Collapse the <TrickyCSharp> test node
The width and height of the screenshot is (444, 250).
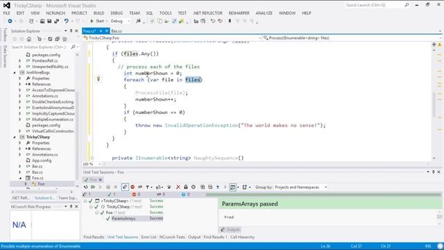[x=85, y=201]
